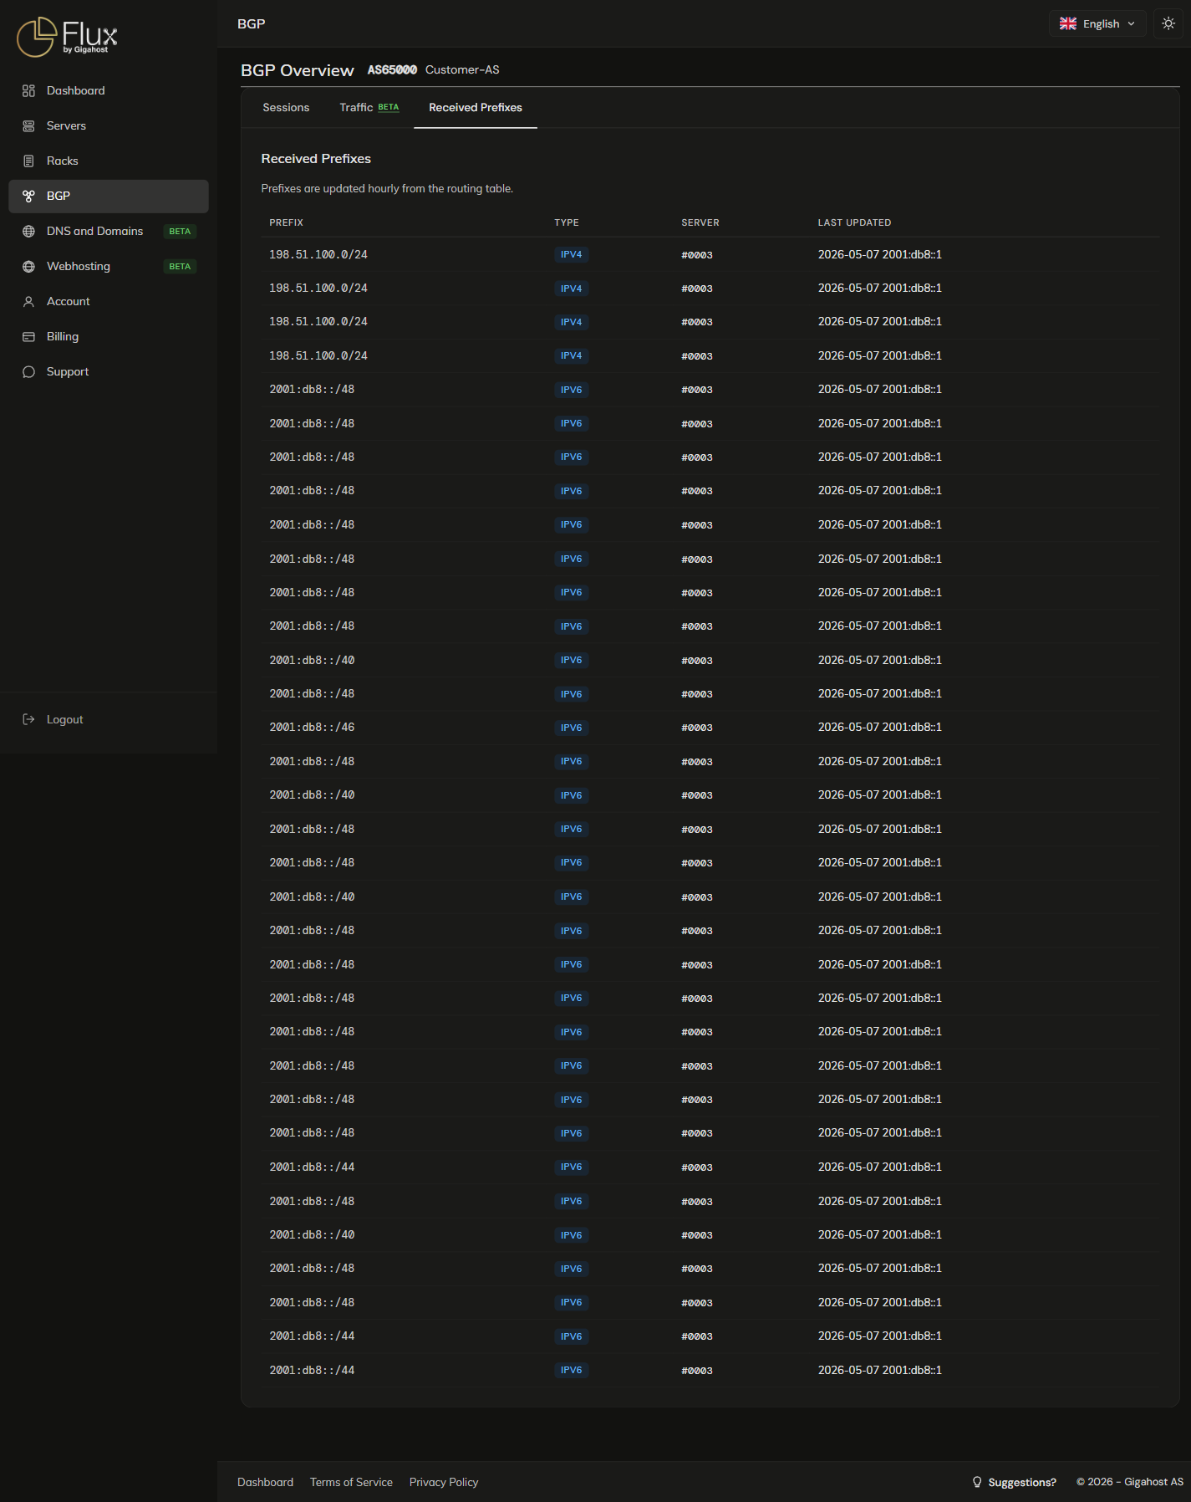This screenshot has height=1502, width=1191.
Task: Click the BETA badge beside Webhosting
Action: coord(180,266)
